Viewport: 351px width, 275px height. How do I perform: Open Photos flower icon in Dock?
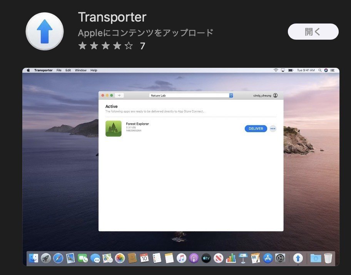tap(120, 258)
